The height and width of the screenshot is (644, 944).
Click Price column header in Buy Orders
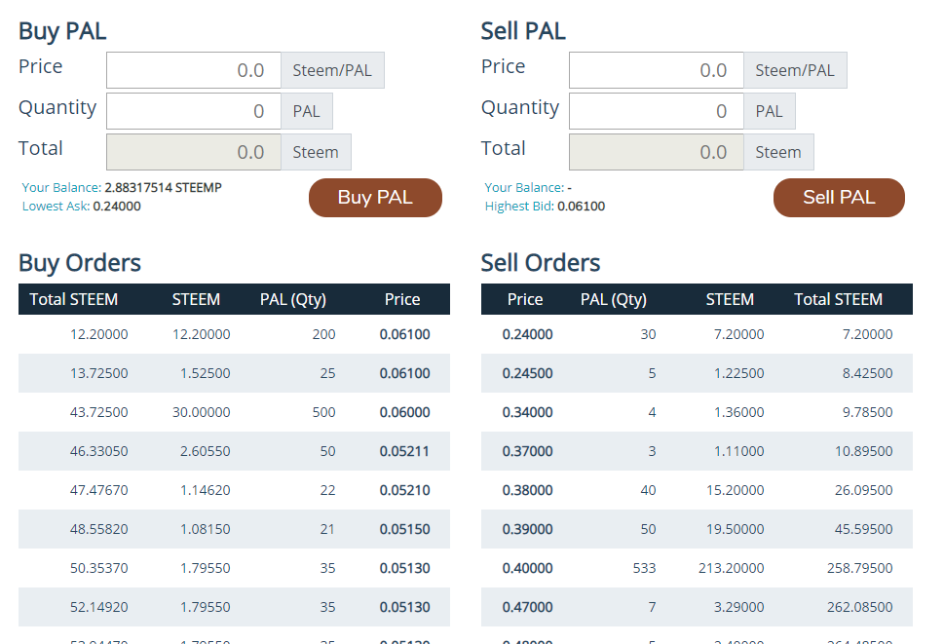pos(402,299)
